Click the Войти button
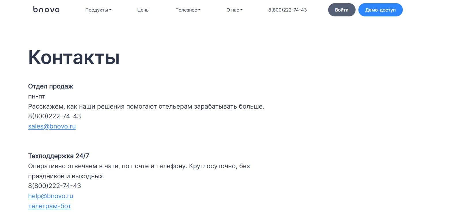 click(342, 10)
